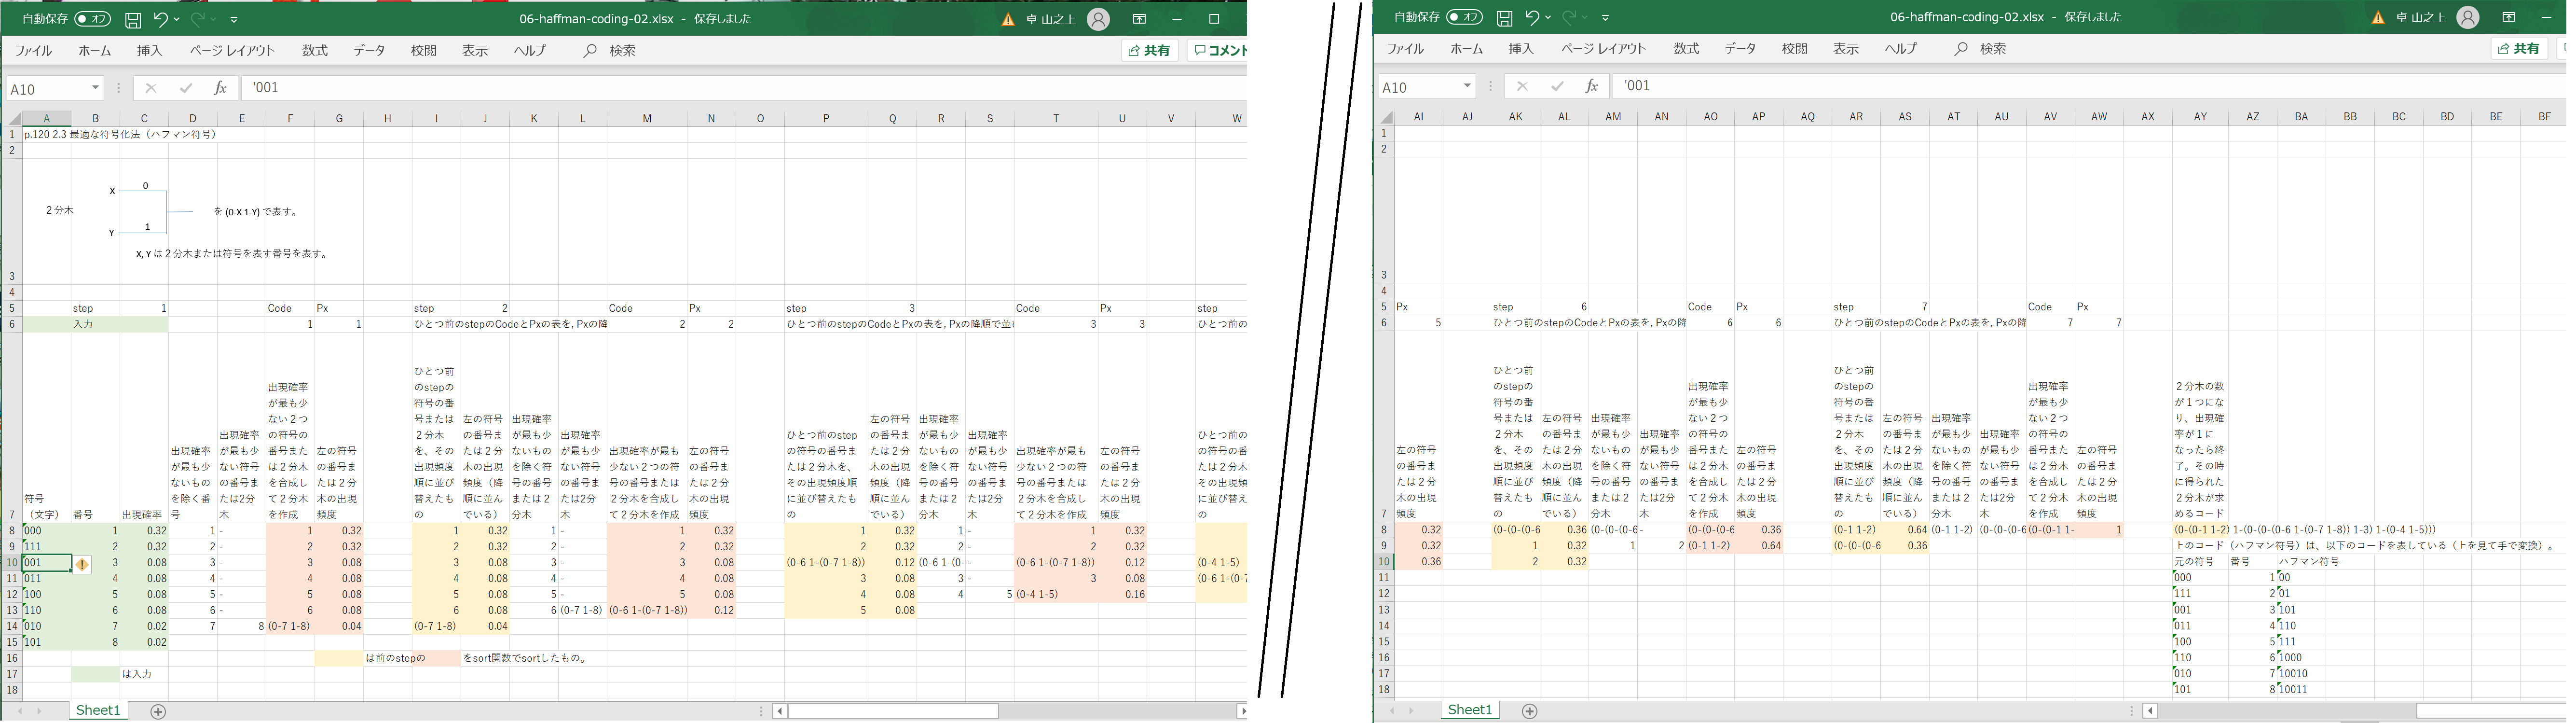Click the save icon in left window
2576x723 pixels.
click(x=133, y=19)
